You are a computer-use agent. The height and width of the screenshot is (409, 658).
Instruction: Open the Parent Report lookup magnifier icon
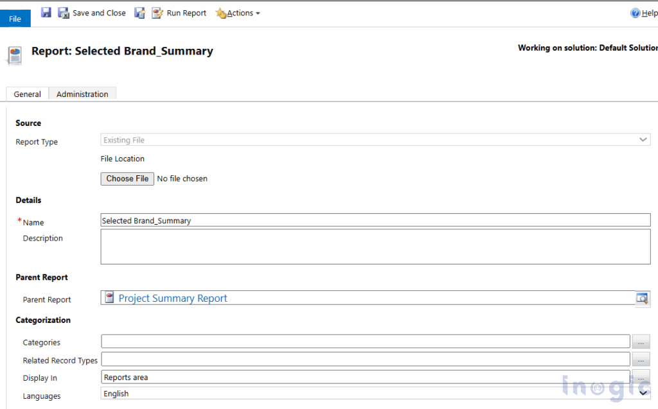click(x=641, y=297)
